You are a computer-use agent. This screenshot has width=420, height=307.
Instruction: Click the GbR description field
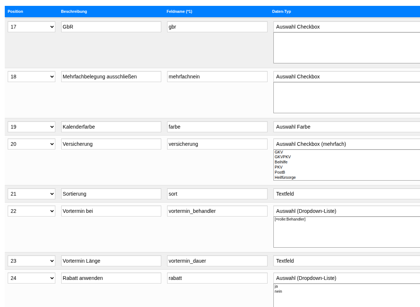click(111, 27)
